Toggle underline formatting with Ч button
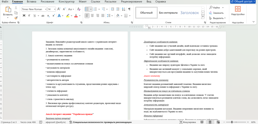The image size is (258, 124). point(35,16)
